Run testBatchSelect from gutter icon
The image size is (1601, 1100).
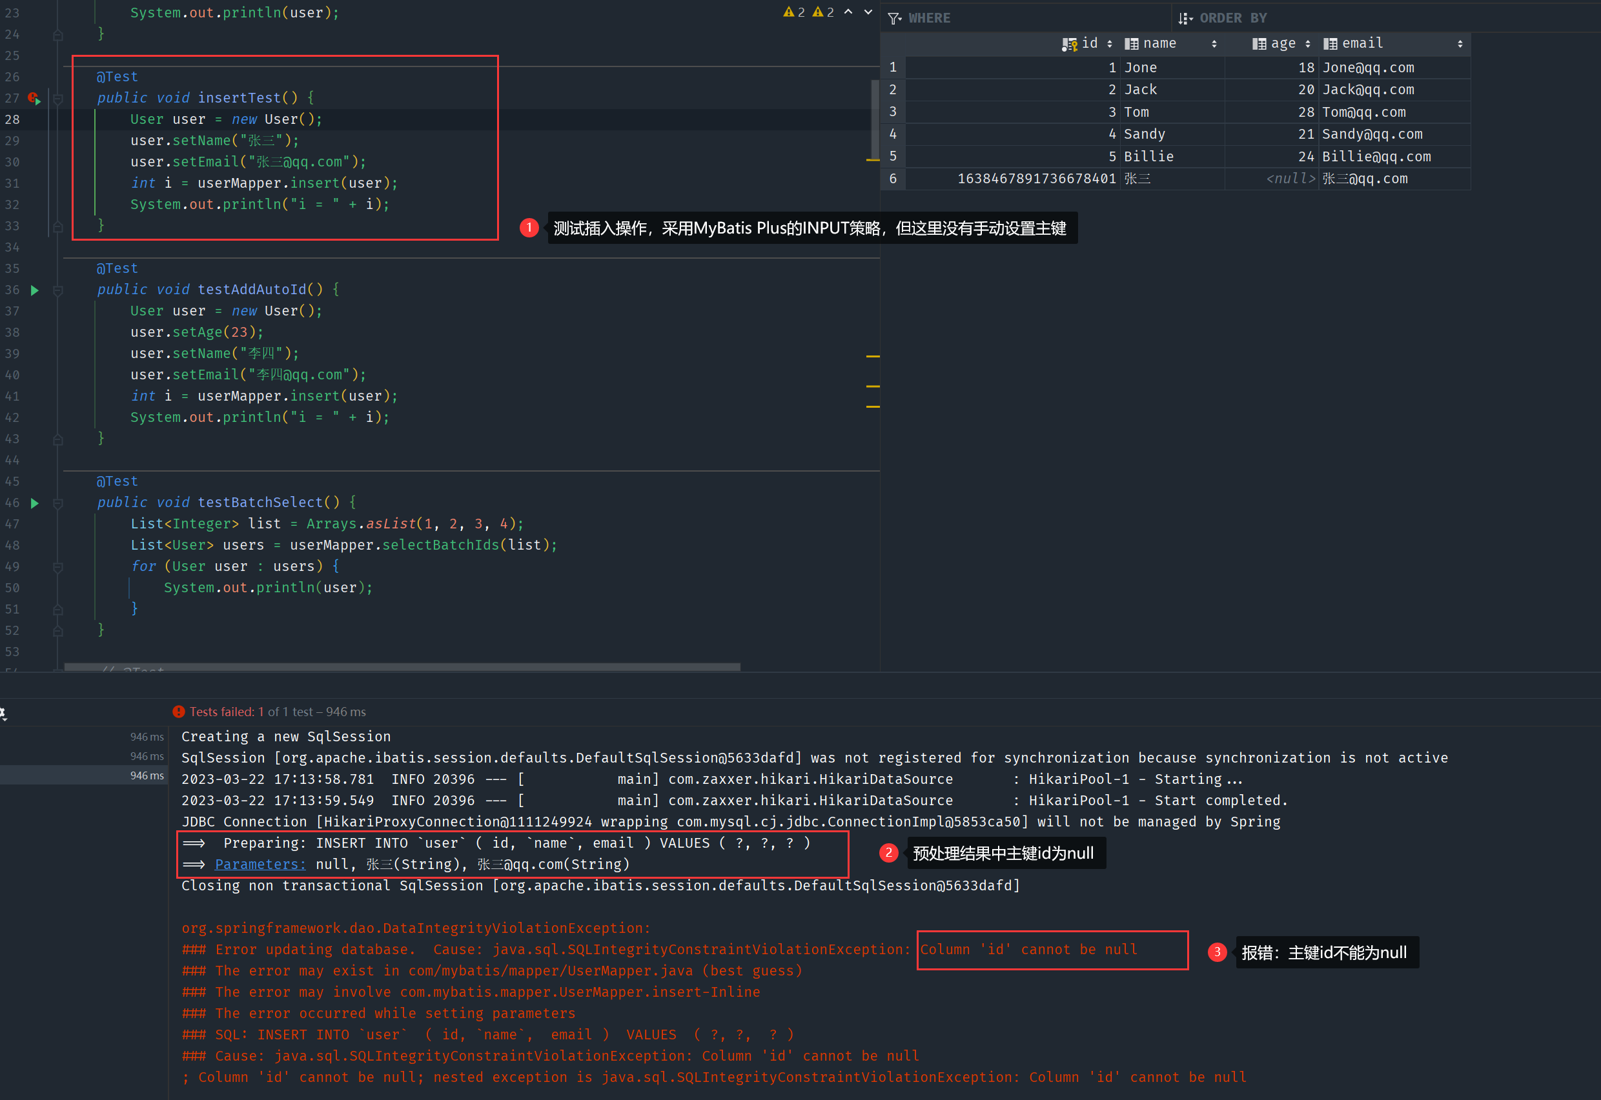tap(34, 503)
